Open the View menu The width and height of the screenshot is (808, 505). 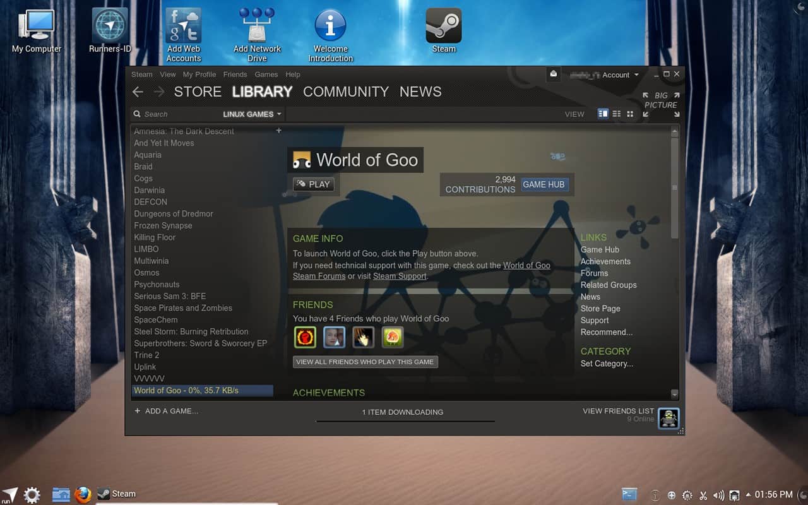(x=168, y=74)
